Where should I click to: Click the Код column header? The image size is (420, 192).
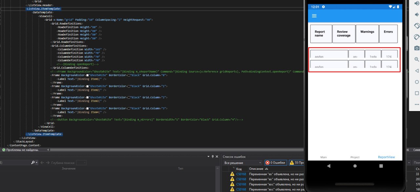pos(239,169)
